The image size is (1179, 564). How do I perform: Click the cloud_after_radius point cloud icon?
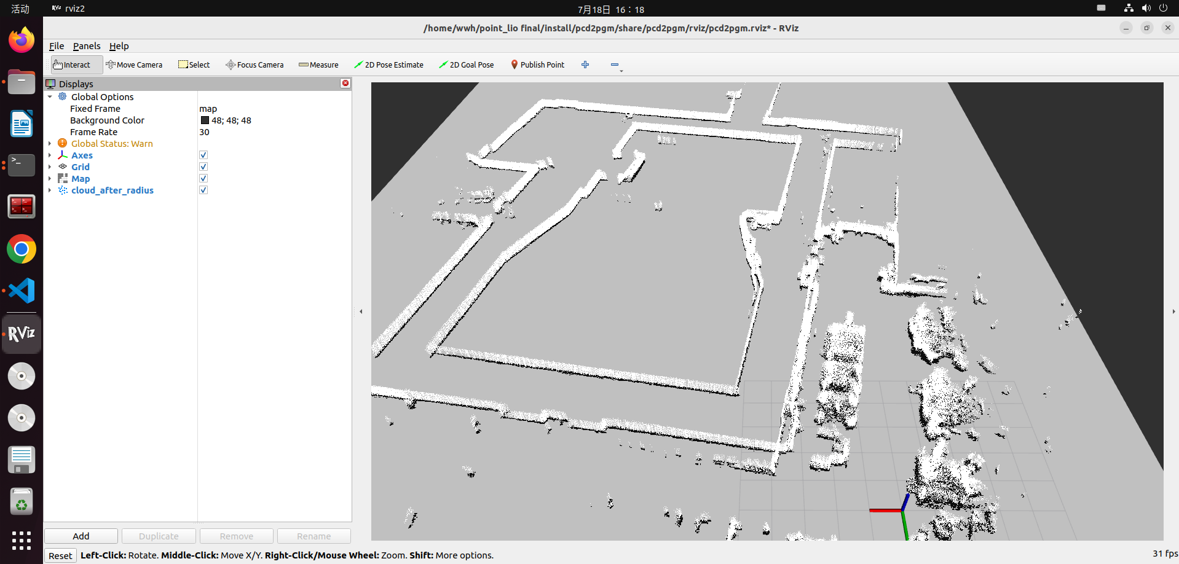[63, 190]
